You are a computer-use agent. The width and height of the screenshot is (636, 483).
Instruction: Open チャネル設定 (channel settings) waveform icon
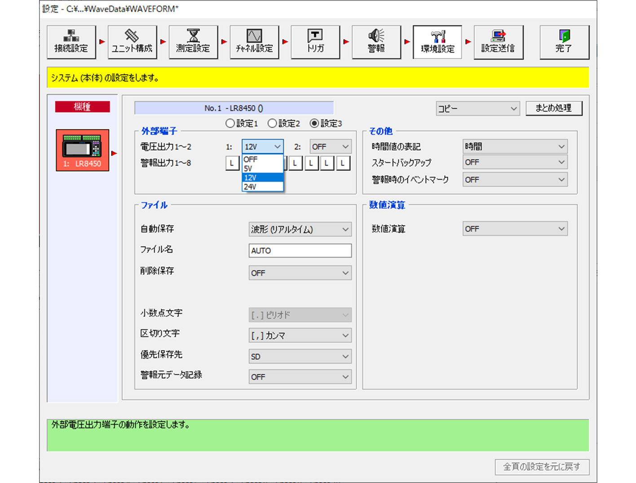254,42
